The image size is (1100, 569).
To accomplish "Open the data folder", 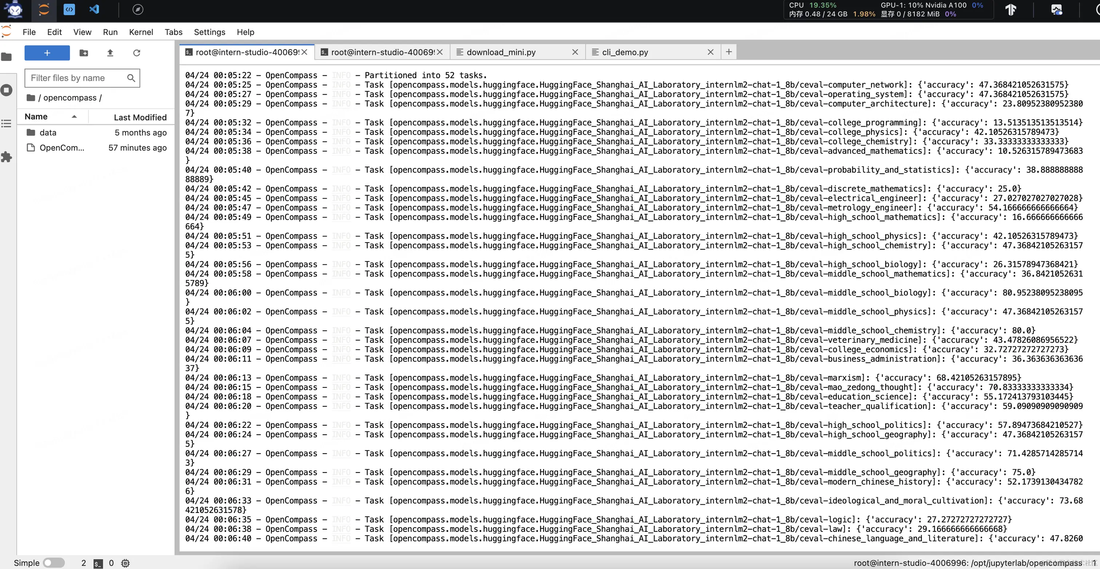I will [48, 132].
